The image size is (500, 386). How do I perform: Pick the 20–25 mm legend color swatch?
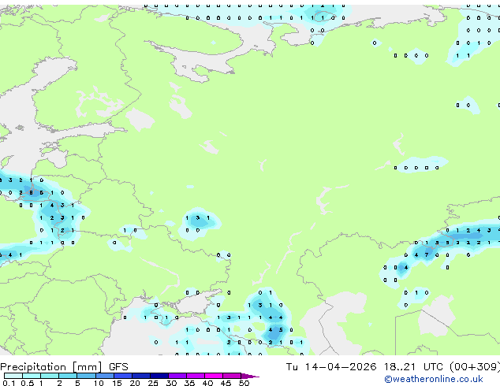(141, 376)
